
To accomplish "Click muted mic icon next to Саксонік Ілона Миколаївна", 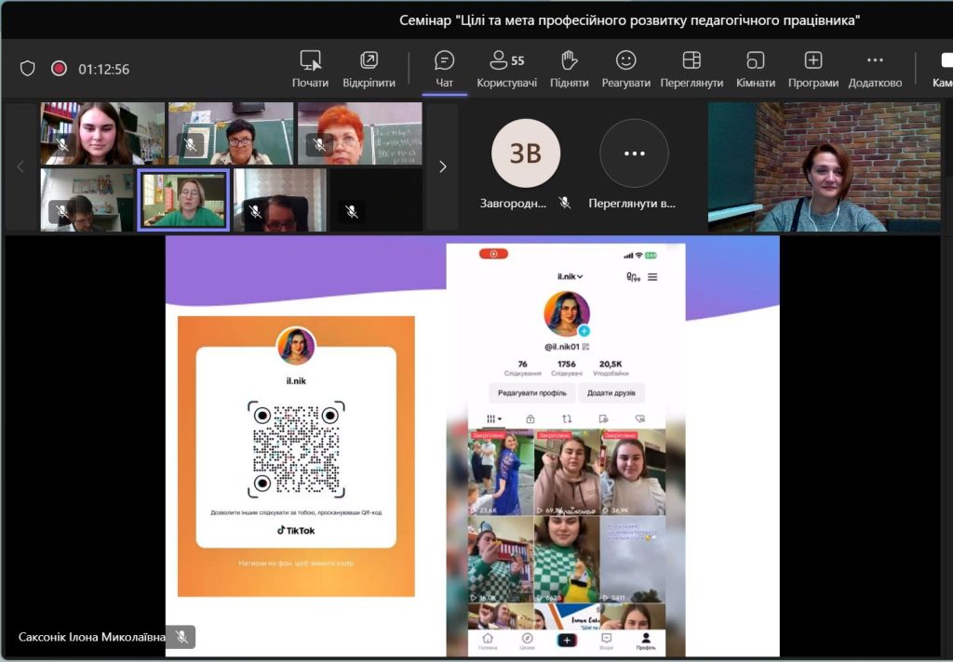I will click(181, 637).
